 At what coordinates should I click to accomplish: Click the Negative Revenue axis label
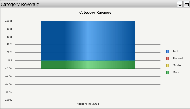point(88,104)
